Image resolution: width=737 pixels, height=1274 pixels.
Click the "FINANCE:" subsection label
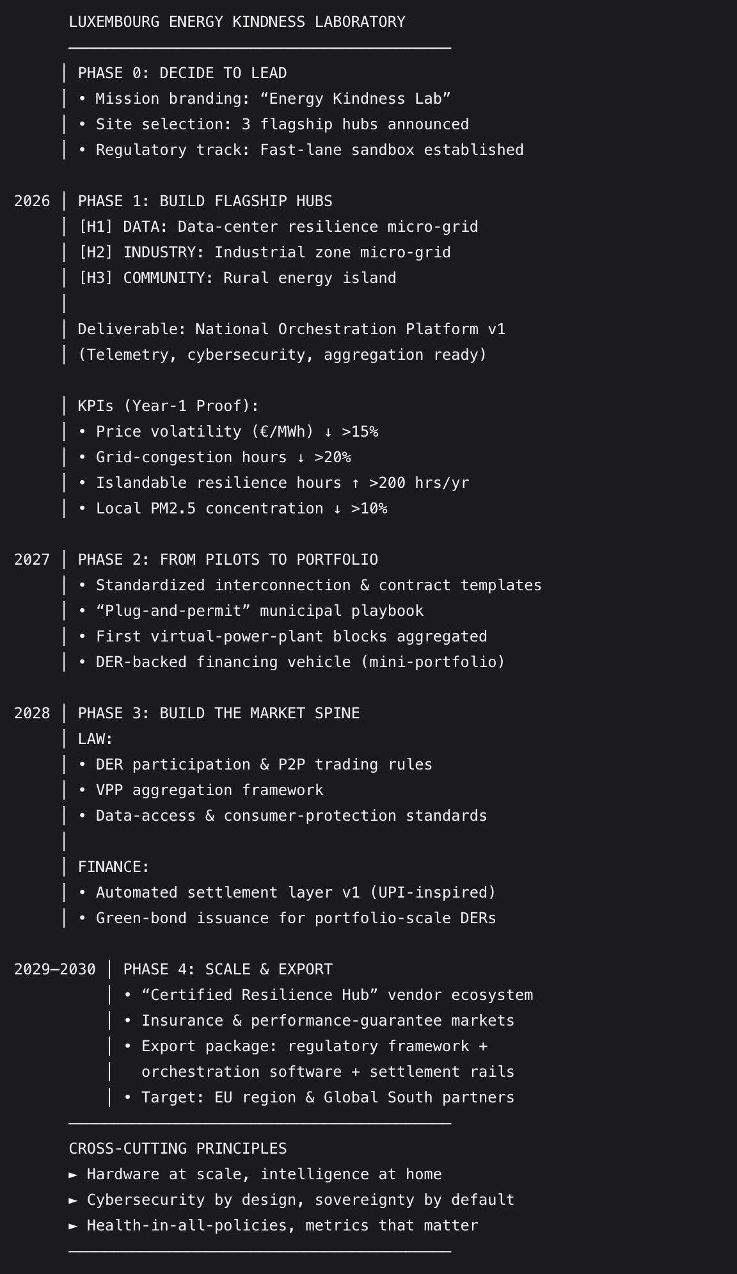(x=113, y=867)
